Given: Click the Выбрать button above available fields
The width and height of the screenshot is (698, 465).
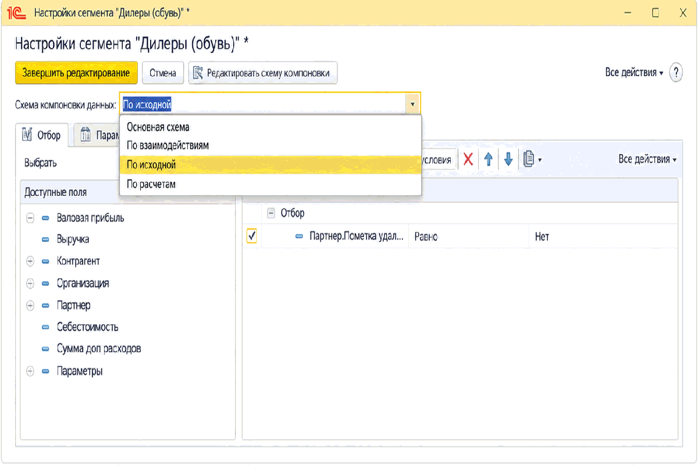Looking at the screenshot, I should point(41,163).
